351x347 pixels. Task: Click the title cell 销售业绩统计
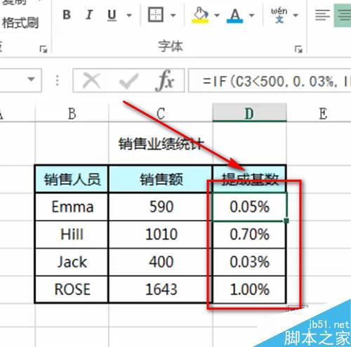coord(161,144)
